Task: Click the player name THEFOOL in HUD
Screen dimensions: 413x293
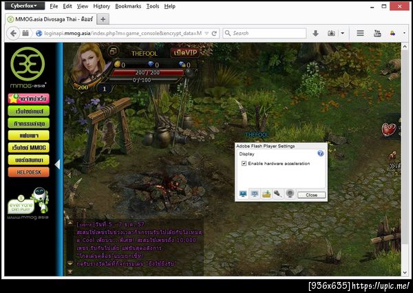Action: click(145, 54)
